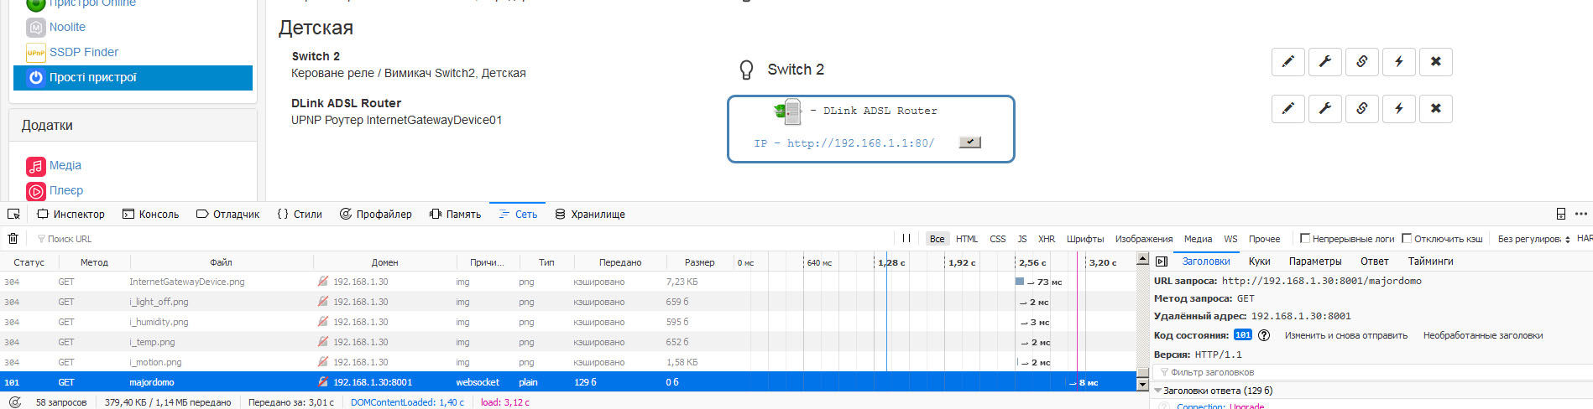Image resolution: width=1593 pixels, height=409 pixels.
Task: Click the DevTools dock position icon
Action: tap(1561, 214)
